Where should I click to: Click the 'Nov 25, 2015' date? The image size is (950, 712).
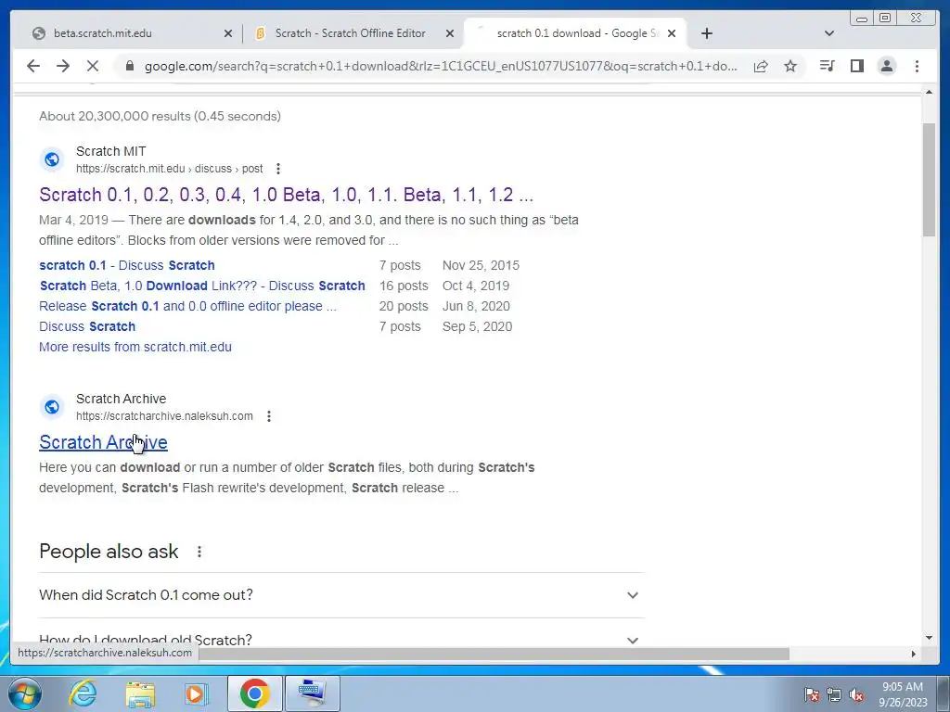point(481,265)
